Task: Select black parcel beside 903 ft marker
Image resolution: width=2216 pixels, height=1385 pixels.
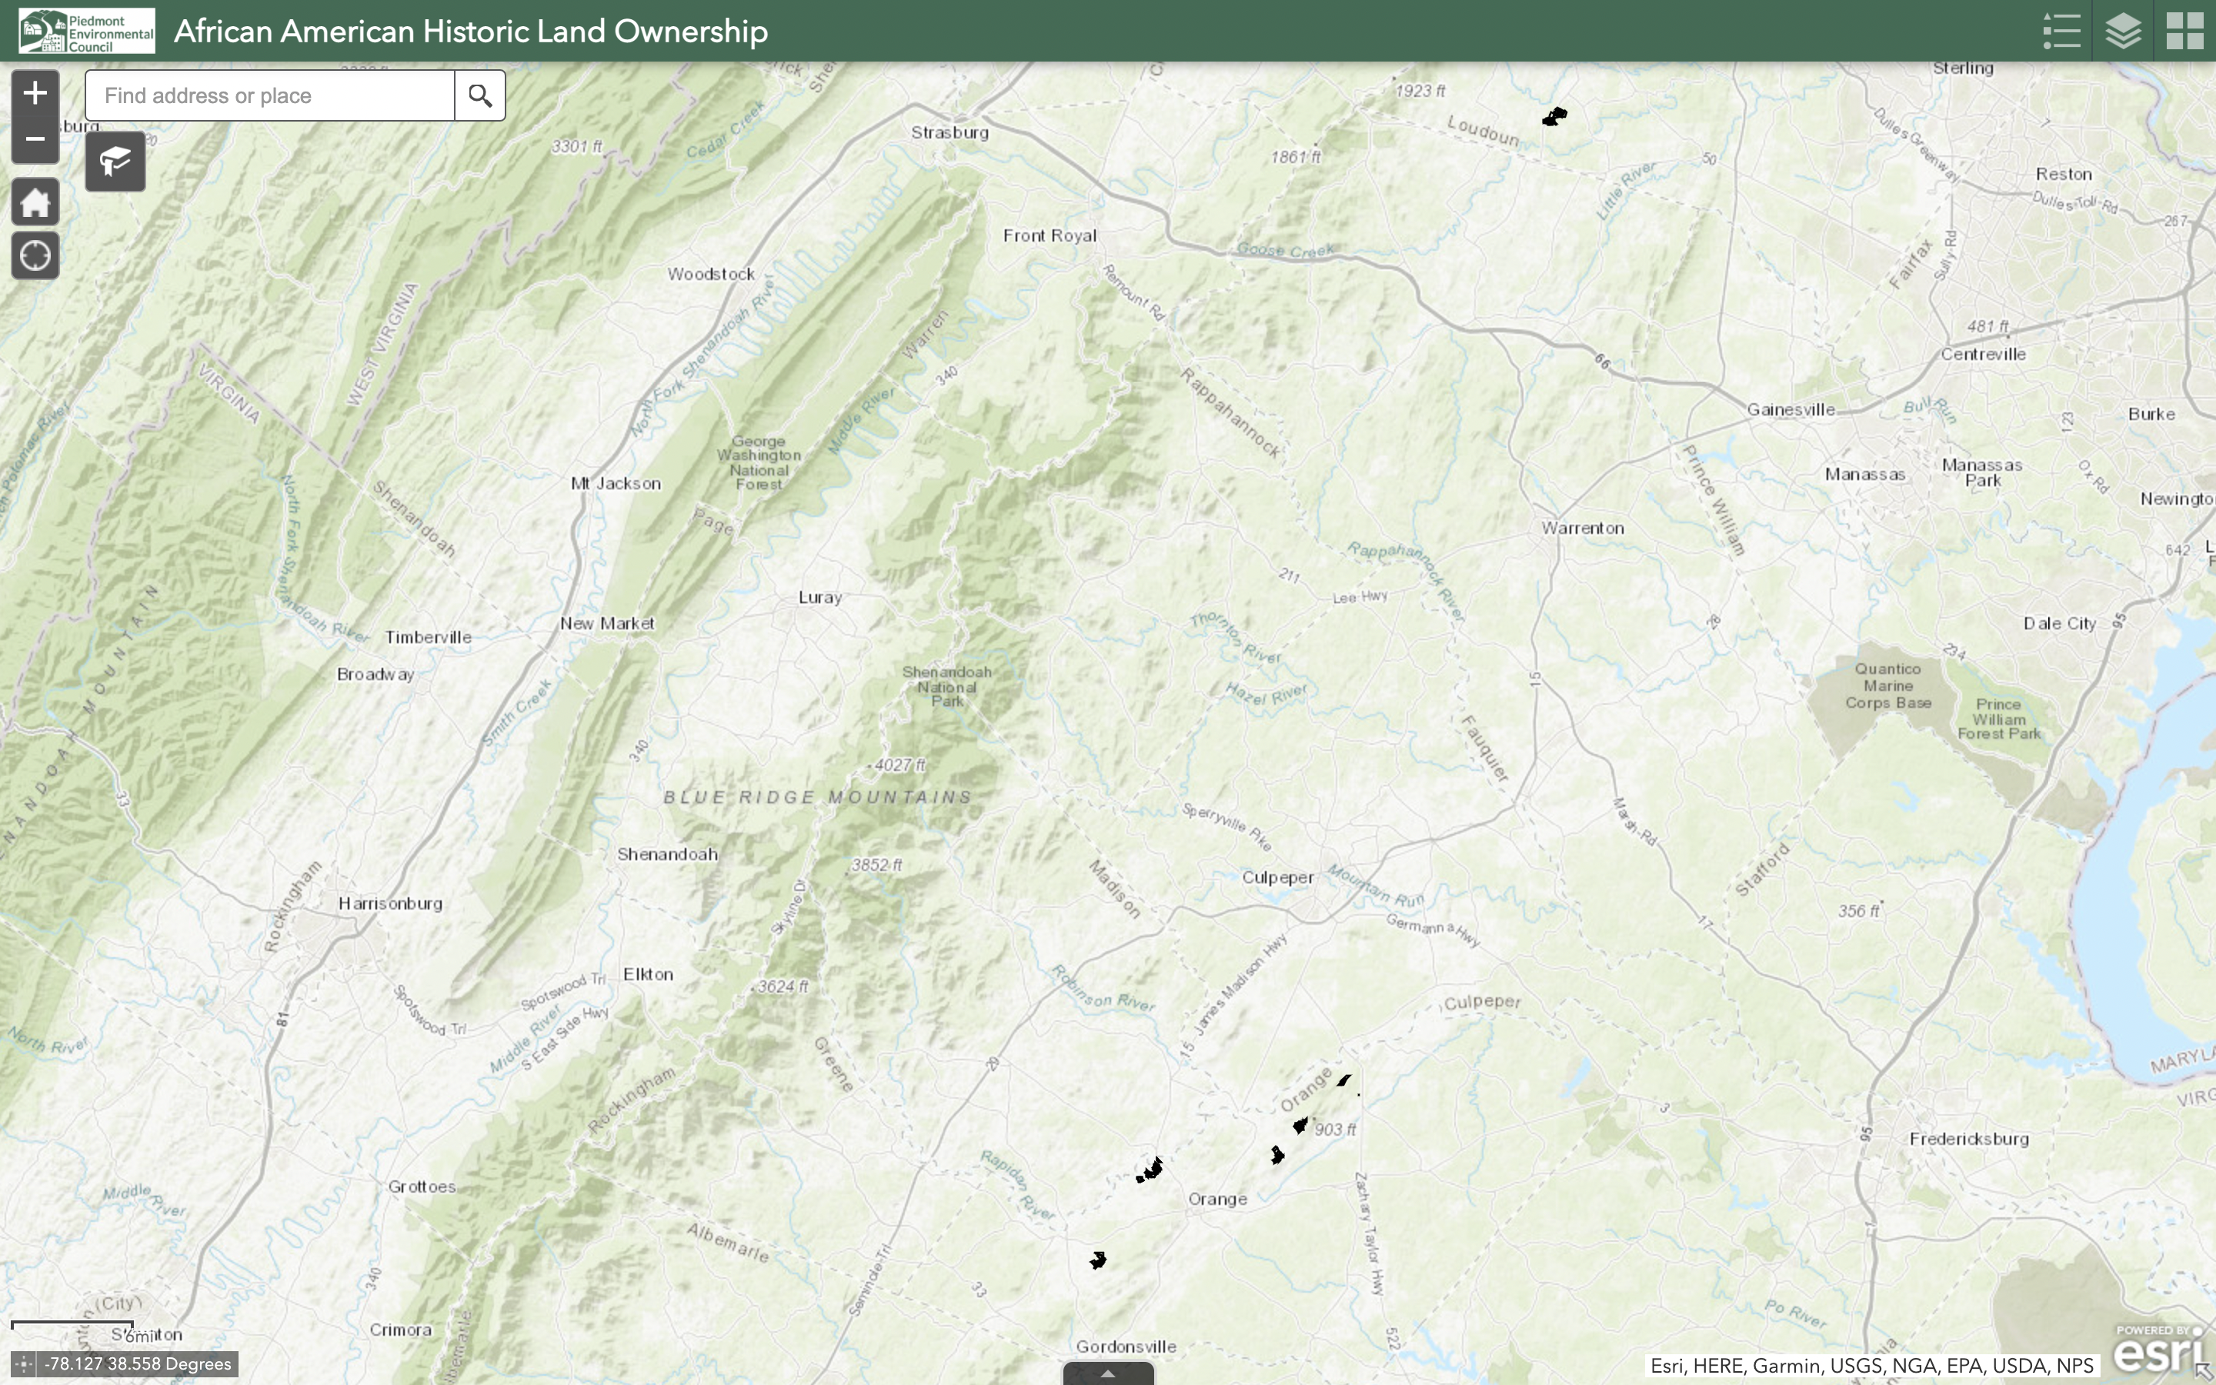Action: point(1300,1125)
